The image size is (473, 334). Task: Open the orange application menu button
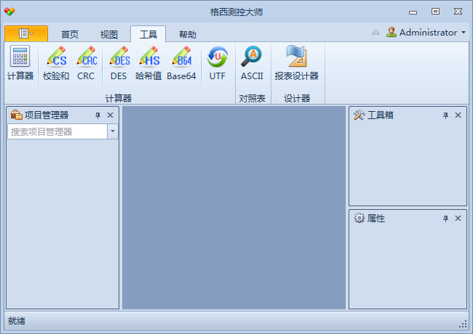(26, 33)
